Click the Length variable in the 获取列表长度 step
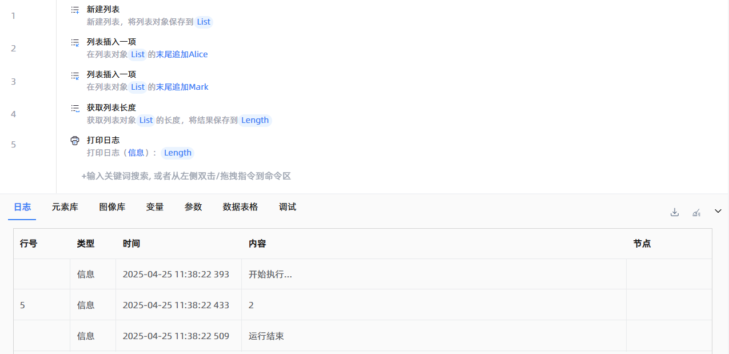 254,120
